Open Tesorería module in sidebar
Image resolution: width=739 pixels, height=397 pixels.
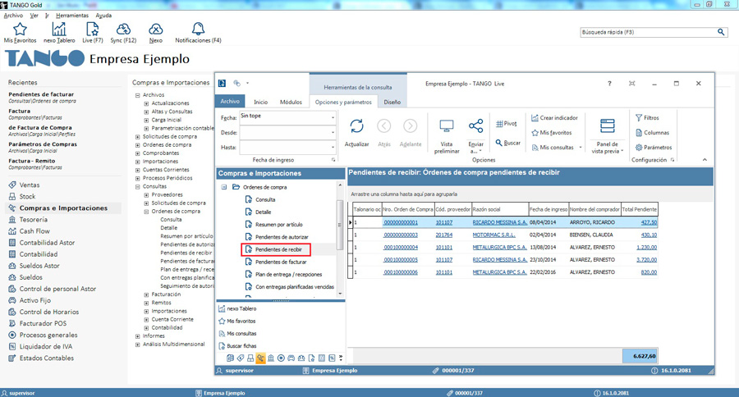coord(33,220)
